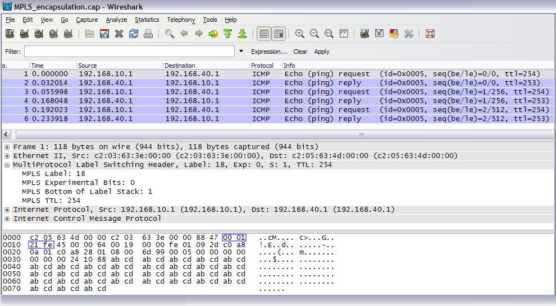Screen dimensions: 556x306
Task: Close the capture file with X icon
Action: click(119, 34)
